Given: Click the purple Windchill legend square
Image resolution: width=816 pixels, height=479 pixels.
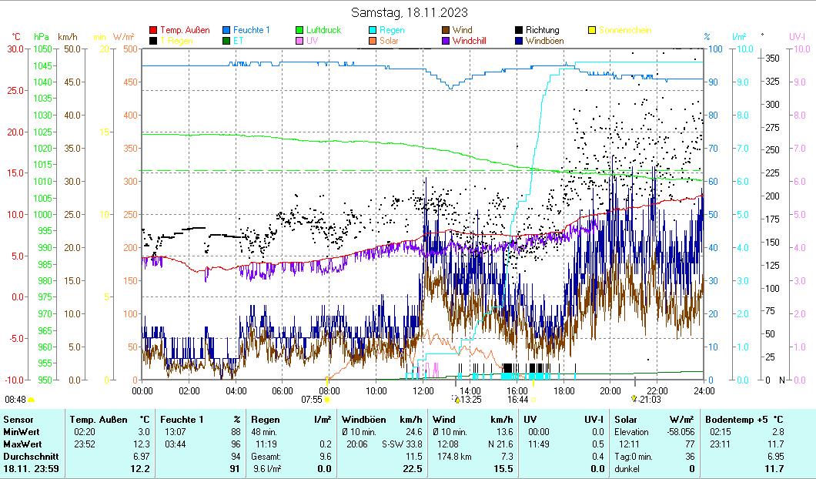Looking at the screenshot, I should pos(446,41).
